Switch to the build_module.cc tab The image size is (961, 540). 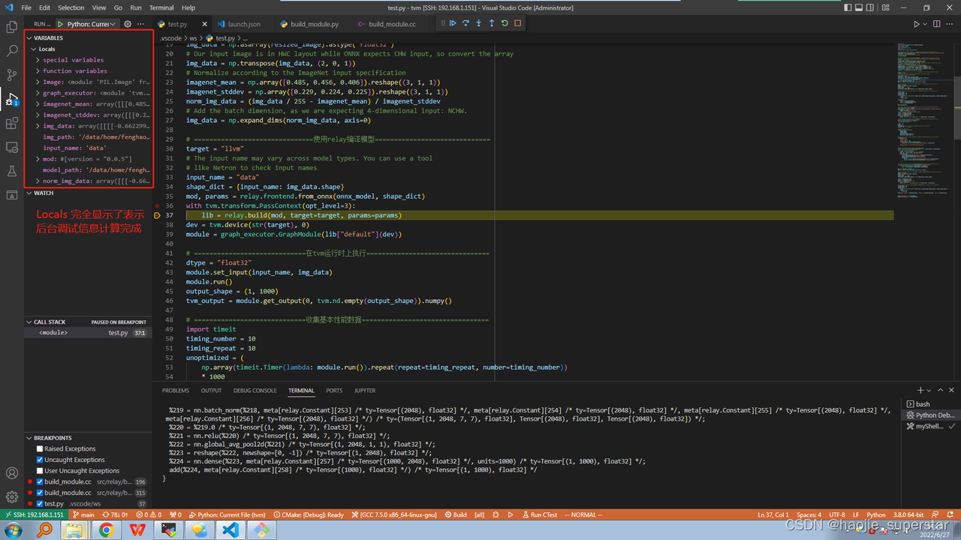pos(392,24)
